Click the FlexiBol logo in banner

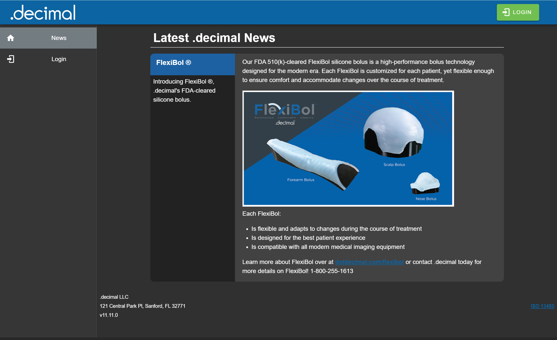point(285,110)
